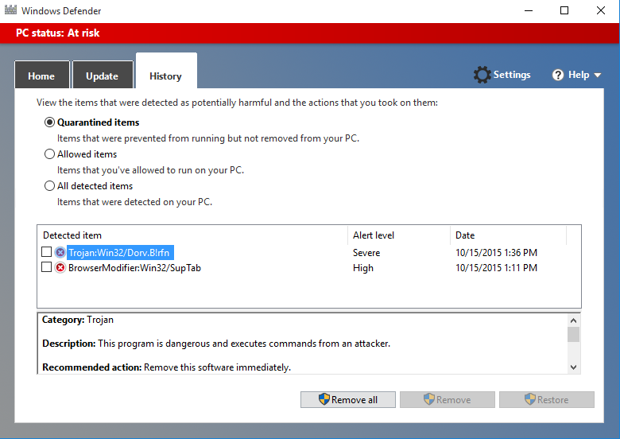The width and height of the screenshot is (620, 439).
Task: Click the Restore button
Action: [546, 399]
